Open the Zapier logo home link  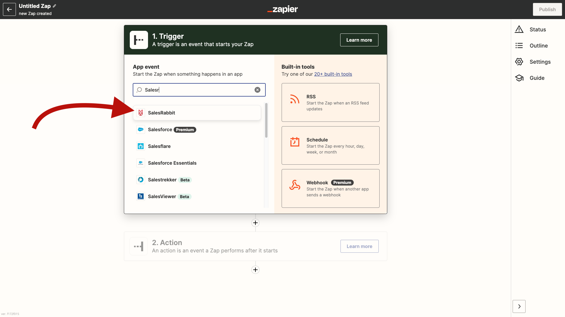282,9
